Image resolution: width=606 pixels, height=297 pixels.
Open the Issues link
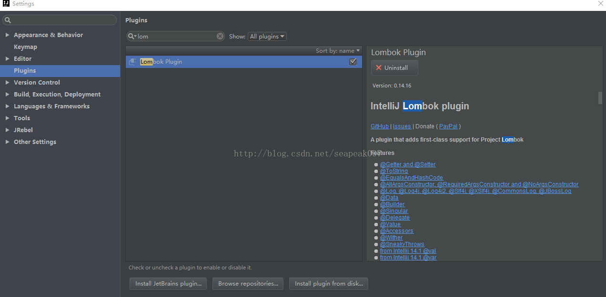(402, 126)
